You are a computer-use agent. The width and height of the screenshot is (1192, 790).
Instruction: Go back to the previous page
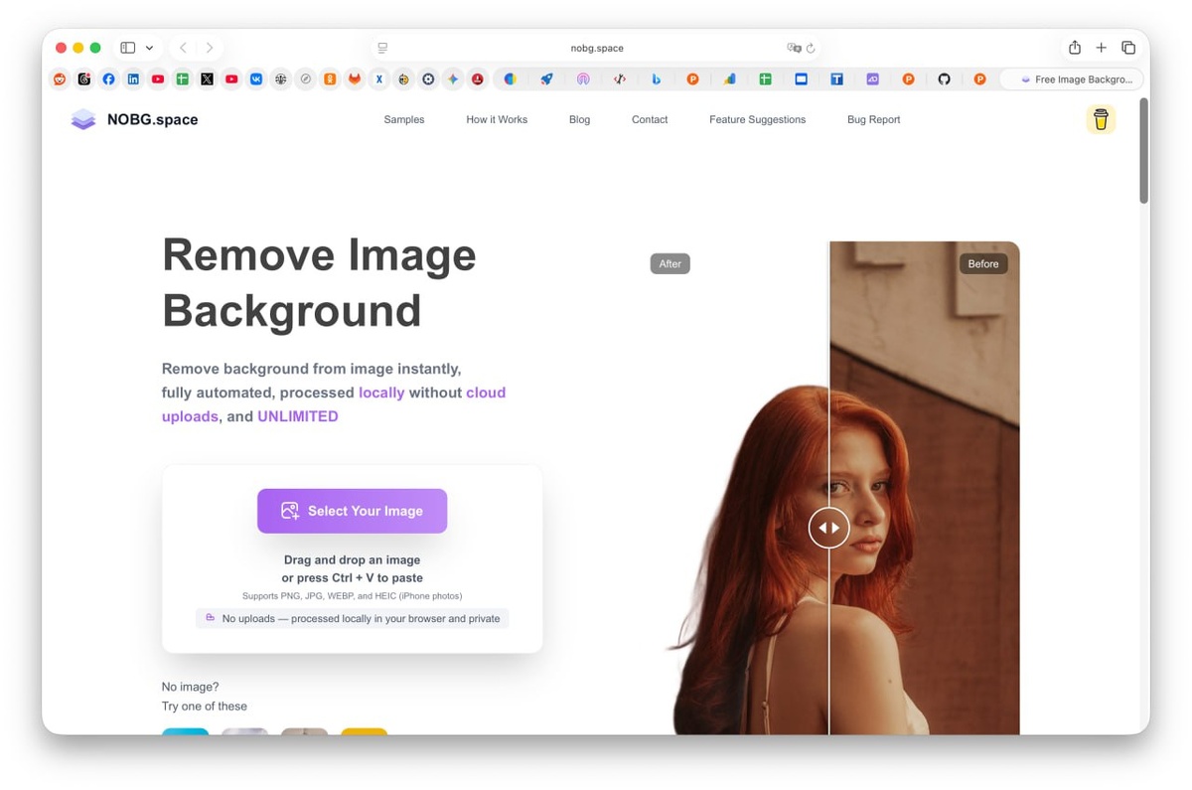point(183,48)
